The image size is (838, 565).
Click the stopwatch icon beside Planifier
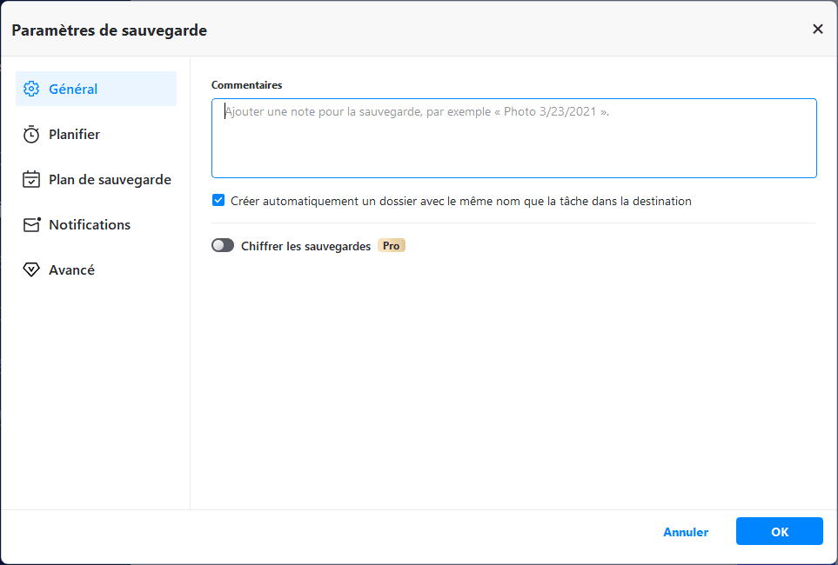(x=31, y=135)
